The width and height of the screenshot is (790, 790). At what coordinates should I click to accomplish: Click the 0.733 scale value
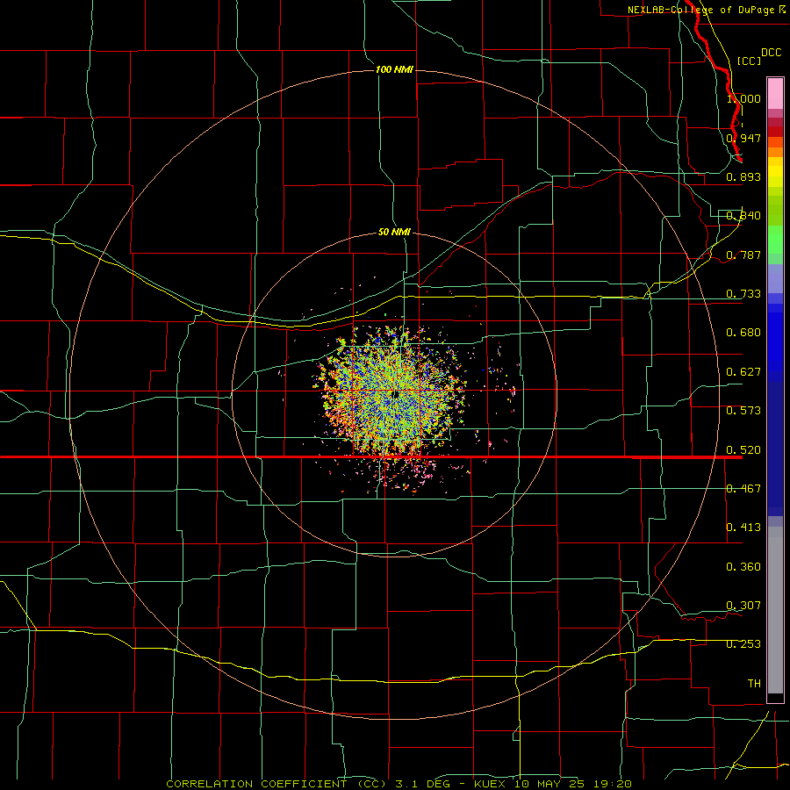pos(743,294)
